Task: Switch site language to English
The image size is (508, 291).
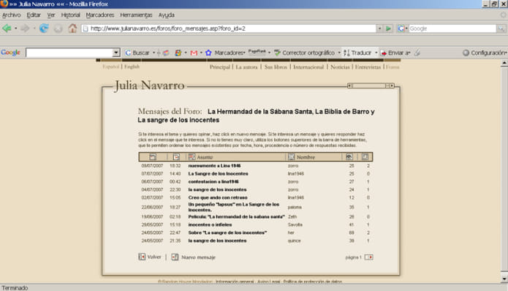Action: click(x=132, y=67)
